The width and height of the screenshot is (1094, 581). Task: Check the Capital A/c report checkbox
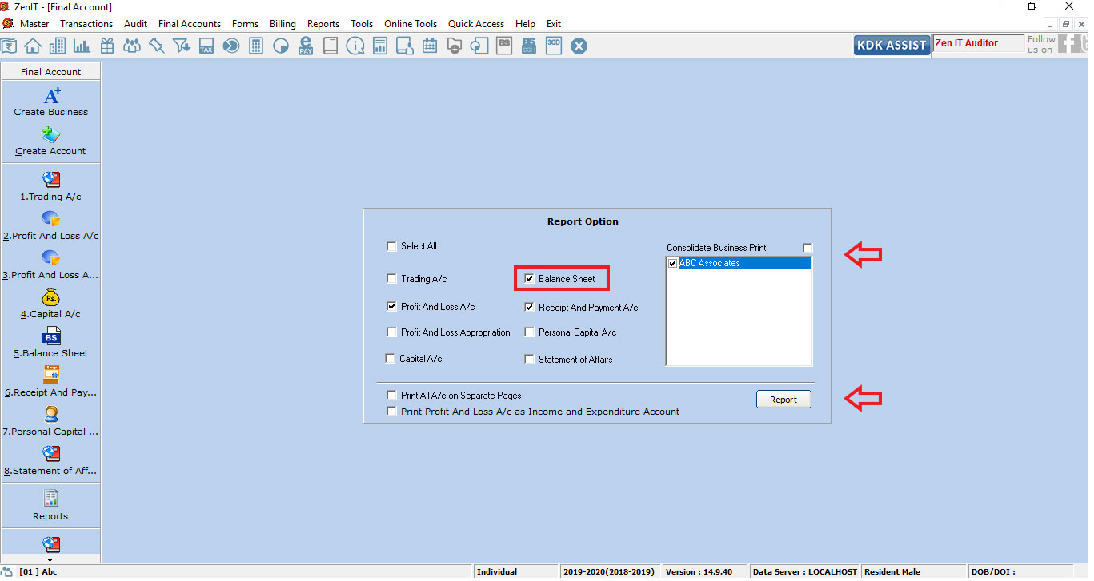pyautogui.click(x=390, y=358)
